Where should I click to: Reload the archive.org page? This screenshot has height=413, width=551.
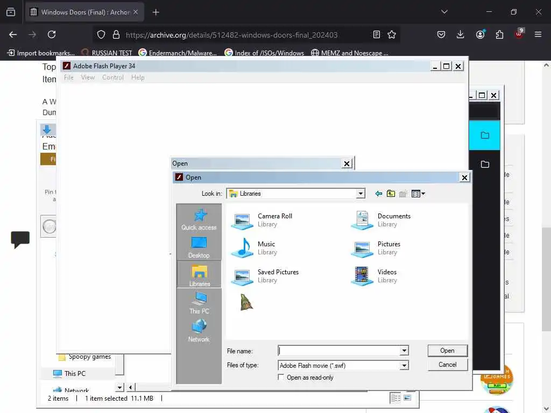[52, 34]
